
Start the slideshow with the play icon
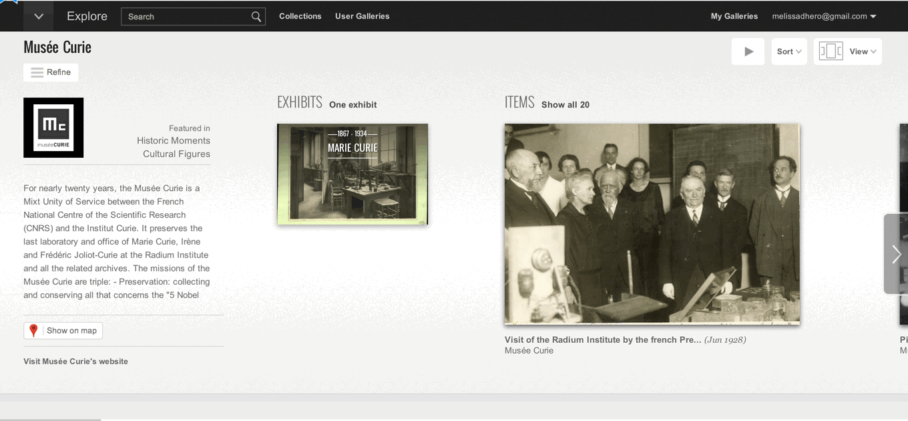pos(748,51)
